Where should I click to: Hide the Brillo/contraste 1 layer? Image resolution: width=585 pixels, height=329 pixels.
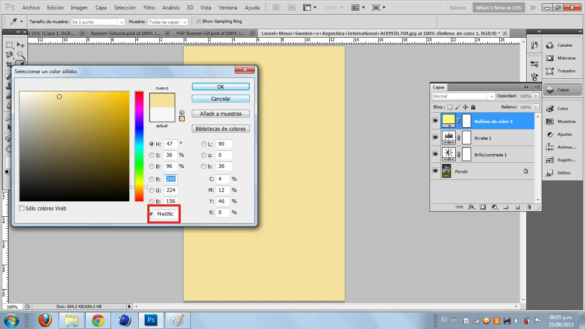pos(435,154)
